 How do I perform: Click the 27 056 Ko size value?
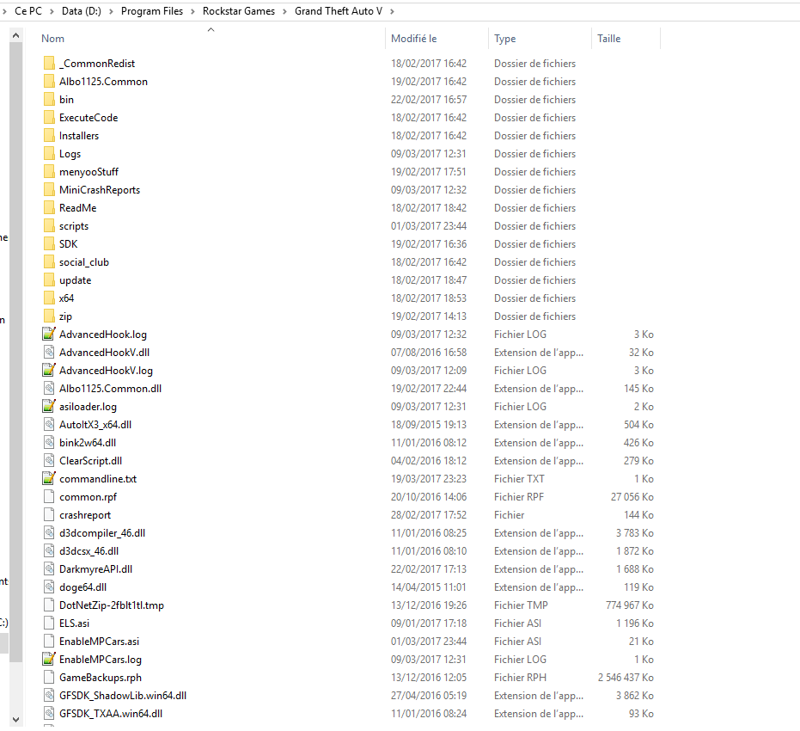632,497
